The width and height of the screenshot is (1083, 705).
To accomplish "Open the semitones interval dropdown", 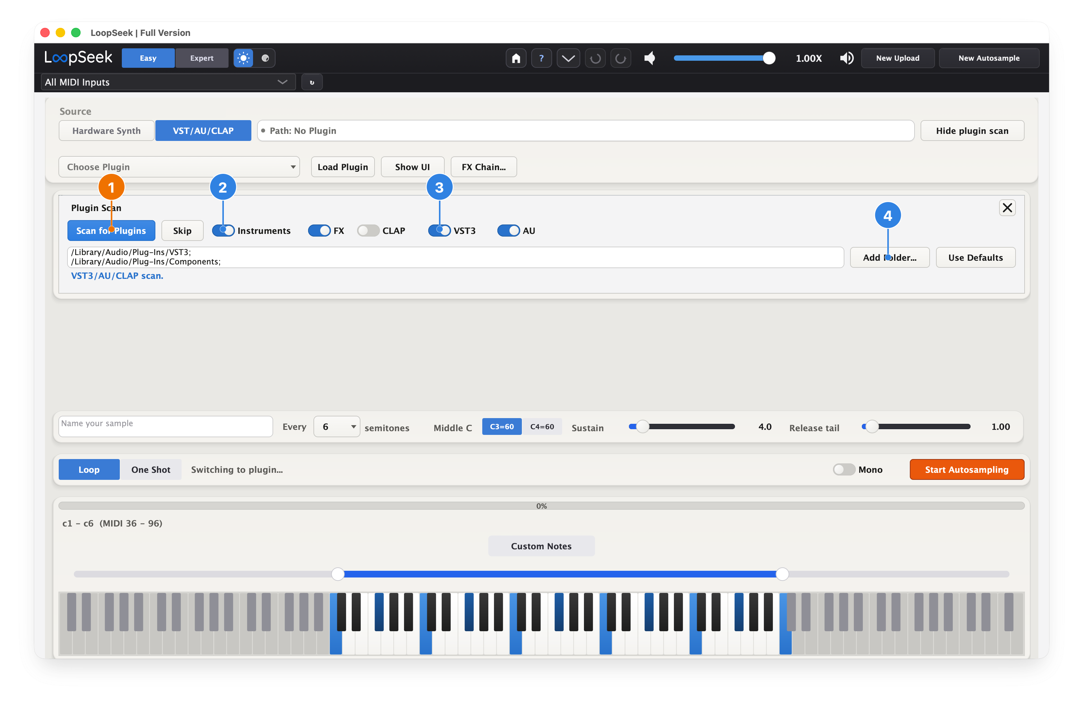I will (x=337, y=426).
